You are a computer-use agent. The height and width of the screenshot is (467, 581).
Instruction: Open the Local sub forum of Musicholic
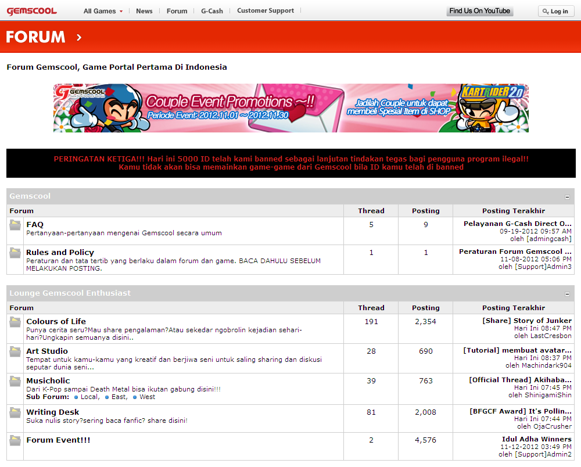tap(89, 397)
